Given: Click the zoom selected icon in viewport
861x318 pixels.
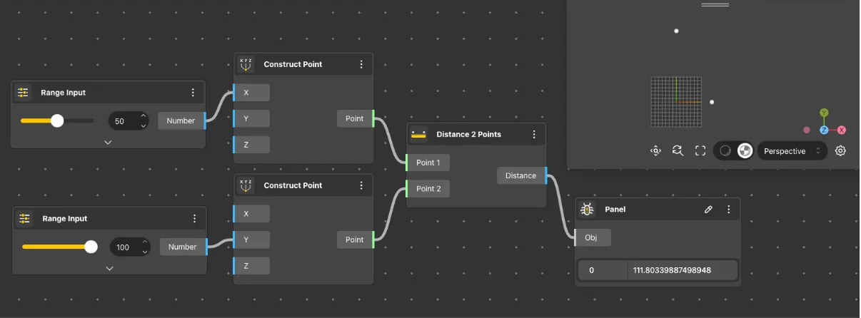Looking at the screenshot, I should click(x=678, y=150).
